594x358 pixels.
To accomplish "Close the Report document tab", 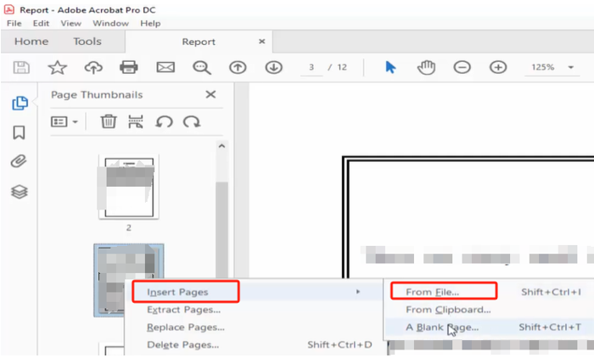I will [261, 42].
